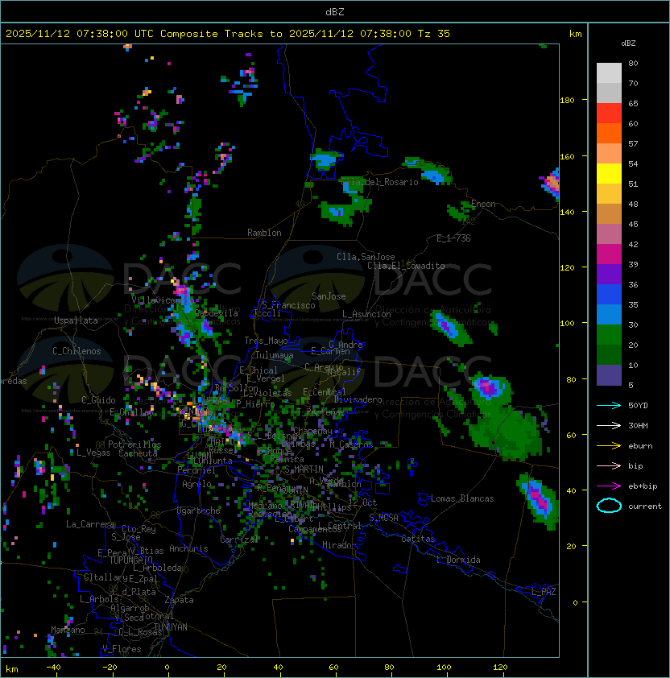Pick the red 65 dBZ swatch

click(609, 114)
